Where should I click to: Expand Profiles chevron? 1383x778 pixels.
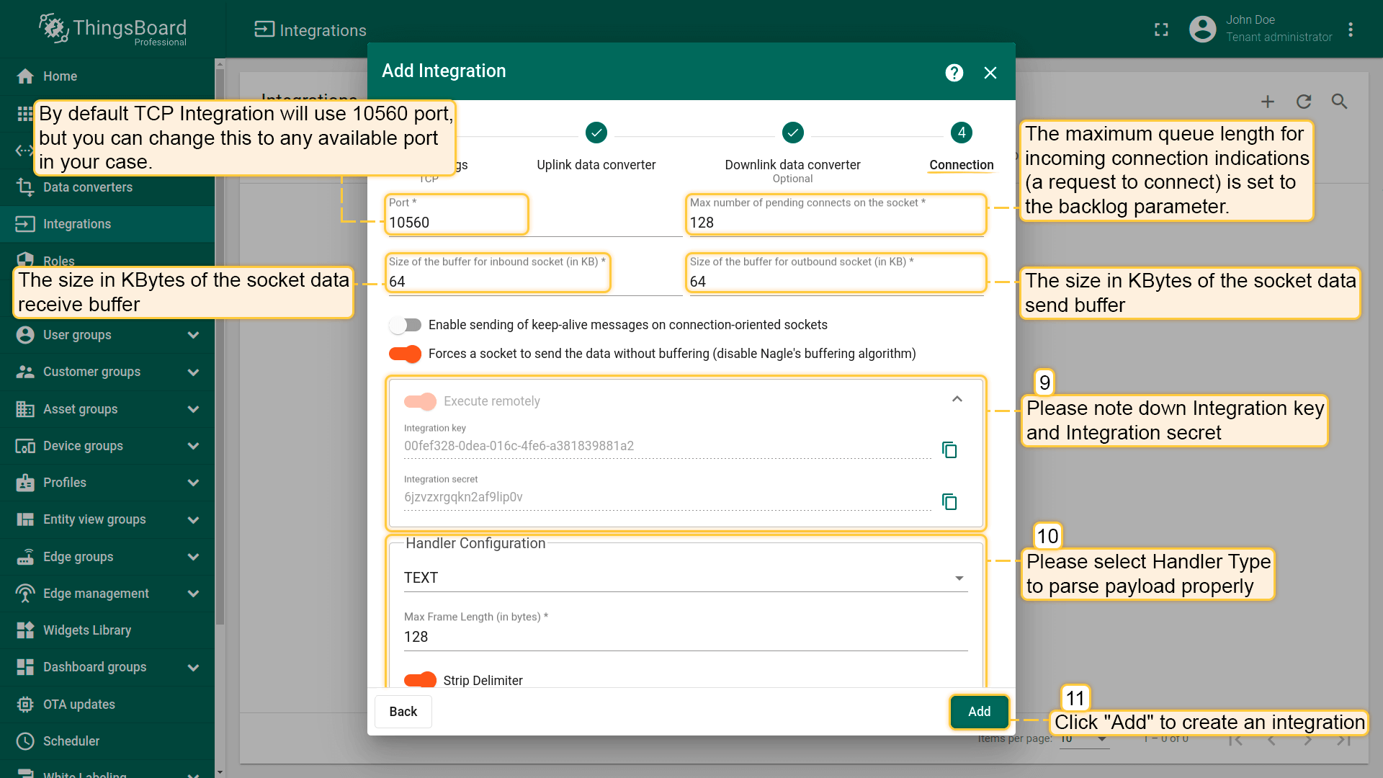(193, 483)
